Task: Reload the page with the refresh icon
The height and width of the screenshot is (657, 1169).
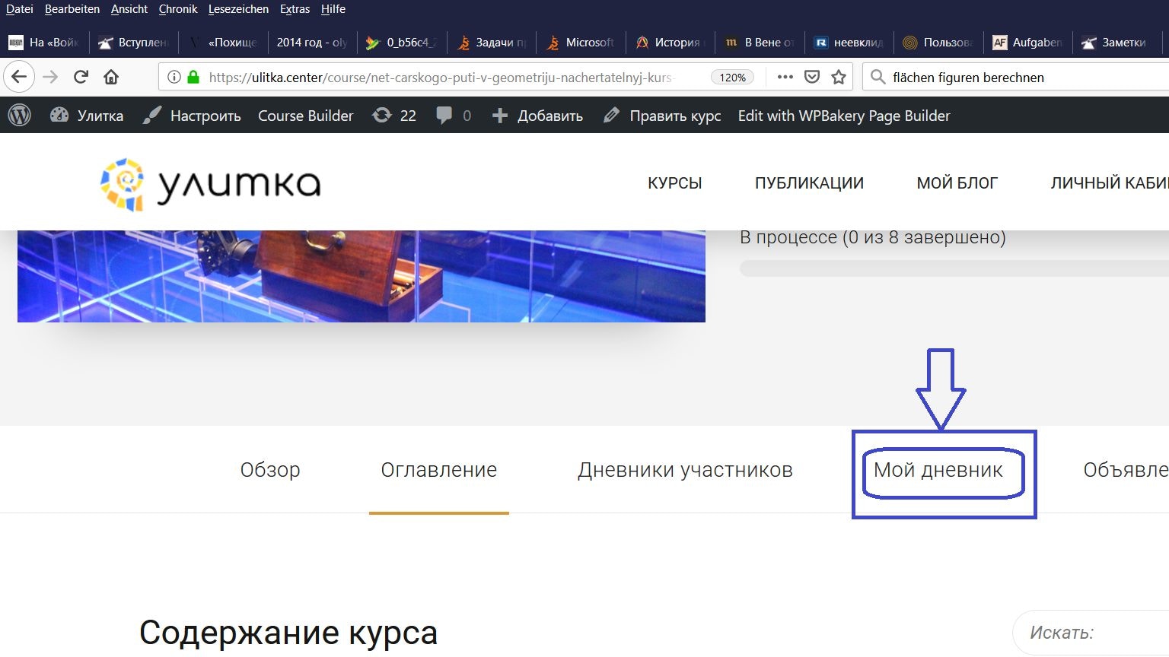Action: point(81,77)
